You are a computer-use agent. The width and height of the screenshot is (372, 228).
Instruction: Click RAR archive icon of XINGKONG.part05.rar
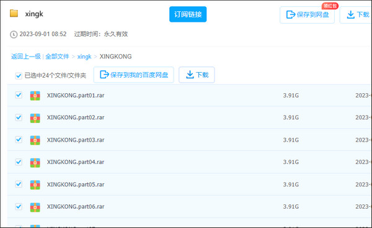click(35, 185)
